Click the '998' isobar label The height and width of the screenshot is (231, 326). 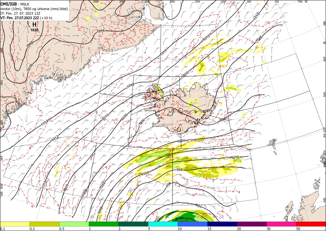(x=179, y=170)
